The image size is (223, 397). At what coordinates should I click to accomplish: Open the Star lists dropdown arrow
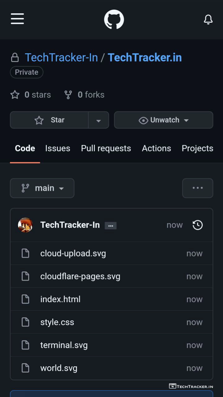point(99,120)
